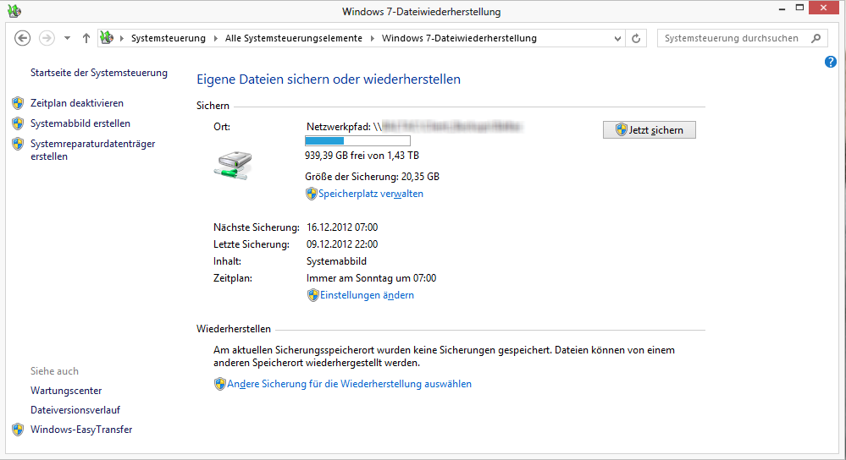Viewport: 846px width, 460px height.
Task: Click the Back navigation arrow
Action: [x=22, y=38]
